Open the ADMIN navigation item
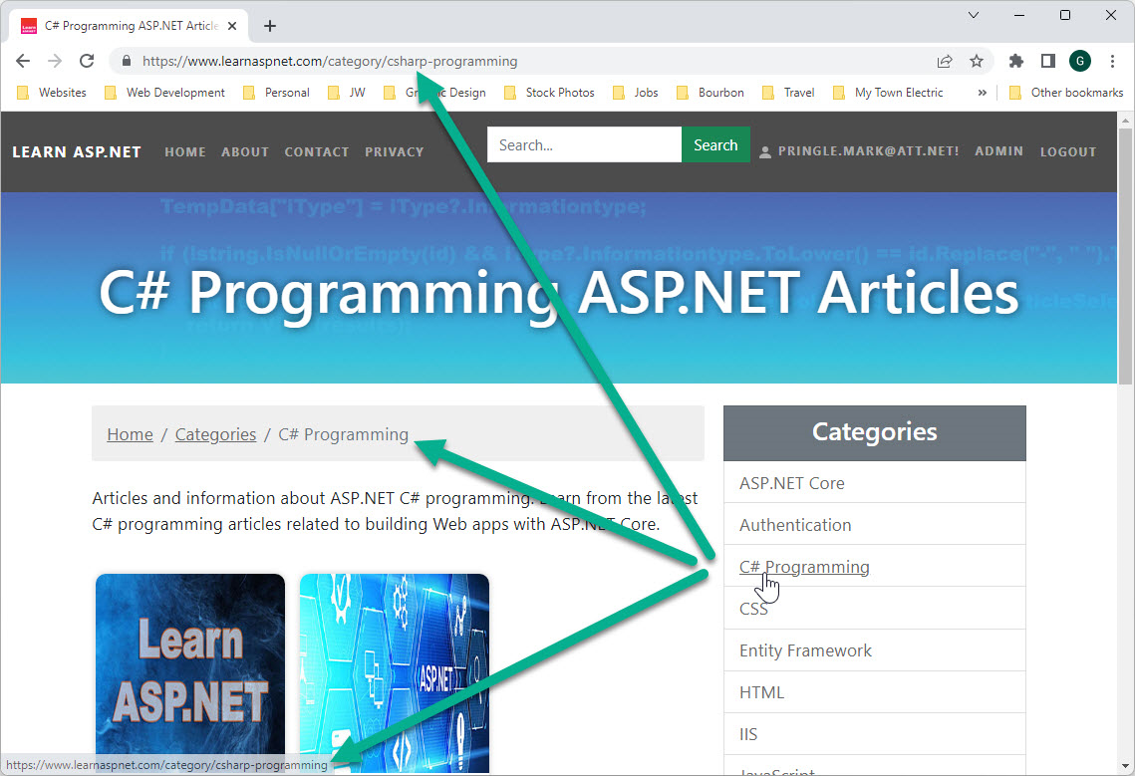1135x776 pixels. (998, 151)
